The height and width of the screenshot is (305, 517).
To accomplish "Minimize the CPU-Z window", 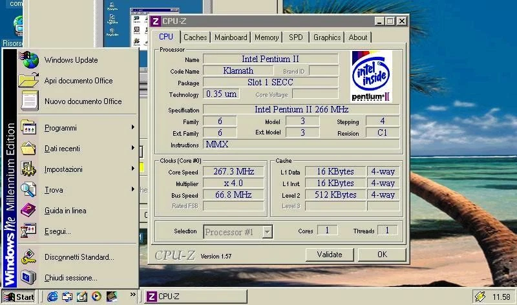I will click(x=379, y=21).
